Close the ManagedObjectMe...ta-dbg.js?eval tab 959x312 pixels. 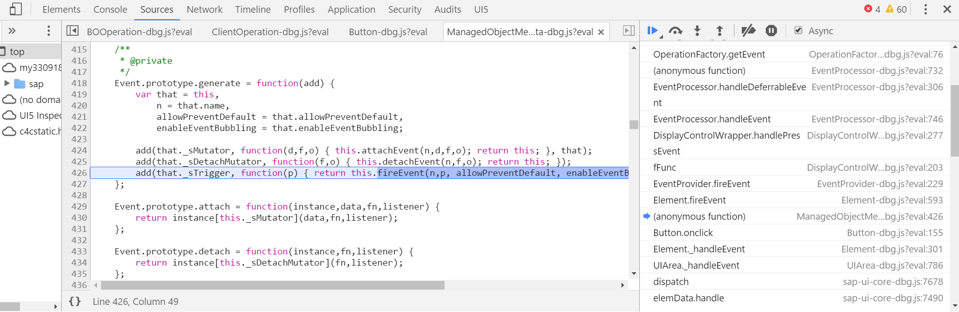pos(601,32)
